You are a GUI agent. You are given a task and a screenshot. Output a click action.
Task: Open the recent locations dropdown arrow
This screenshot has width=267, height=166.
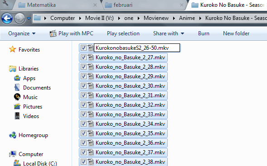pos(29,18)
